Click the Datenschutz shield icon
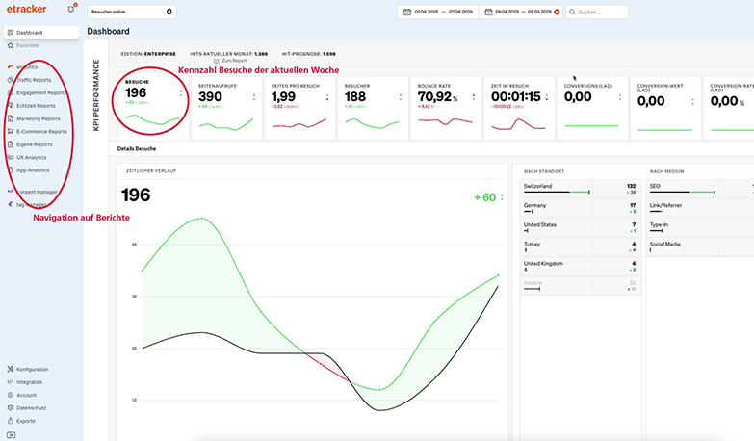Viewport: 754px width, 441px height. coord(11,408)
